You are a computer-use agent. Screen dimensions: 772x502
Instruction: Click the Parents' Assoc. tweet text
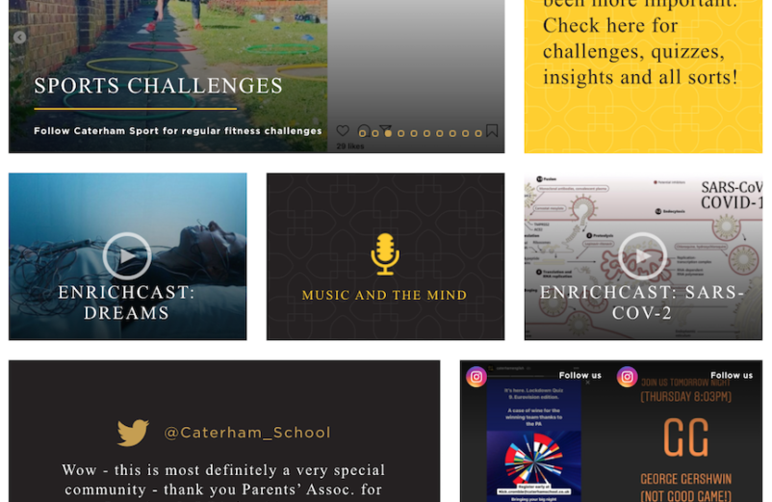[224, 481]
